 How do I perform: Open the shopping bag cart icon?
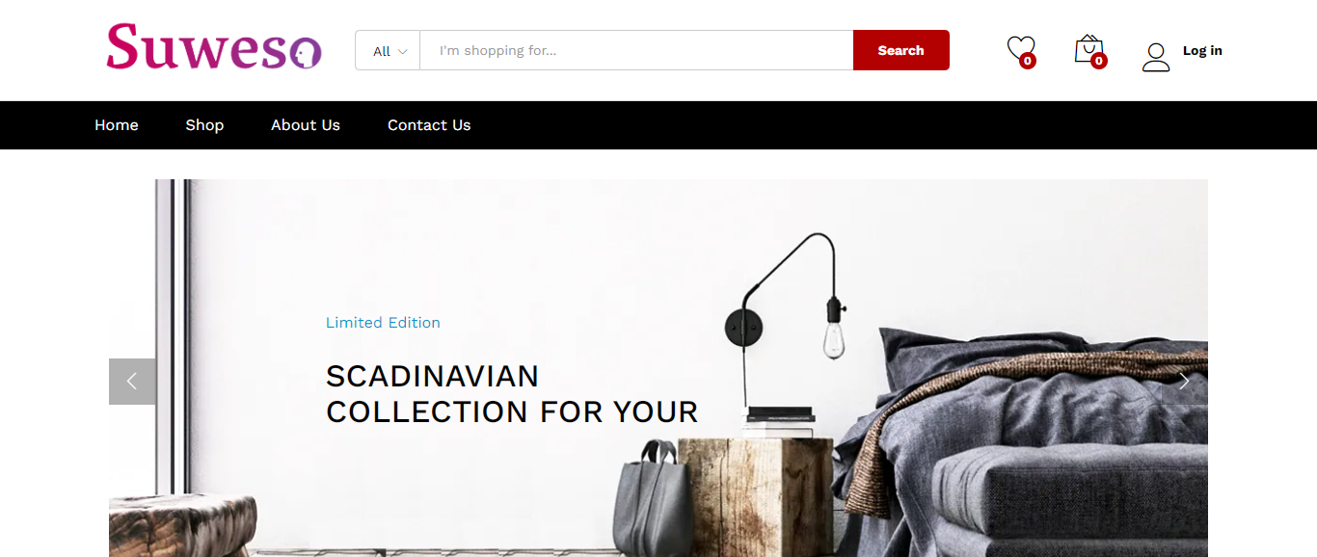[x=1089, y=48]
